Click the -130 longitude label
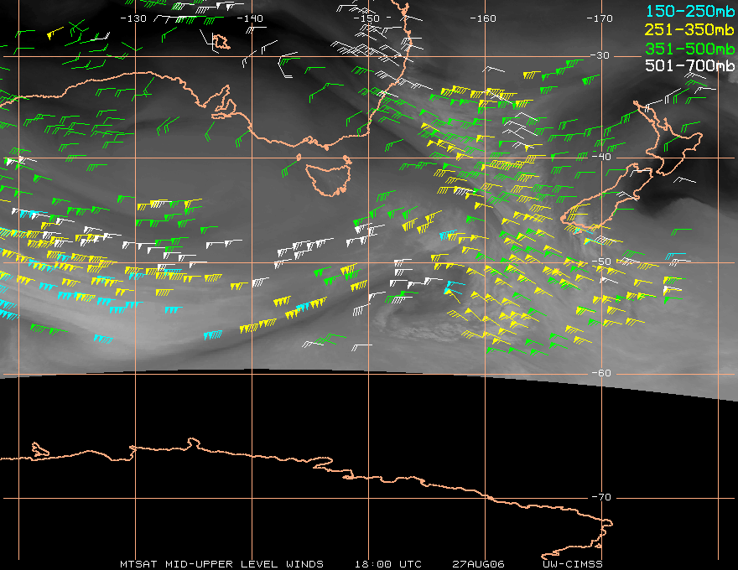This screenshot has height=570, width=738. (133, 18)
